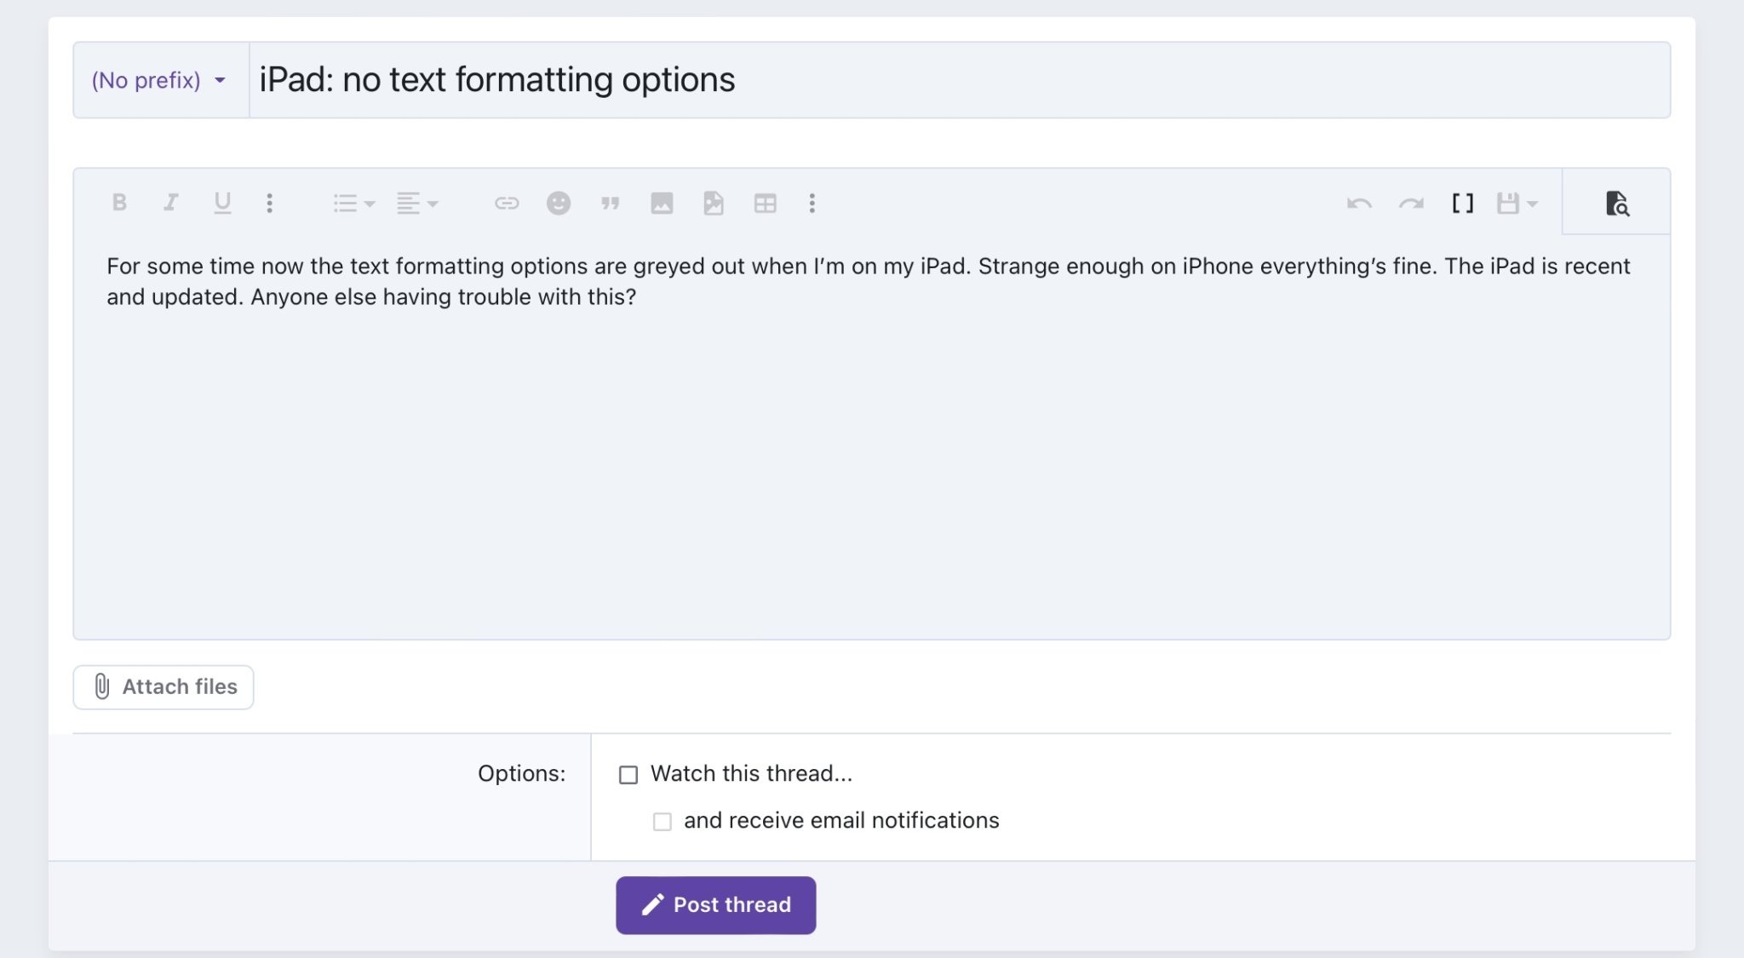
Task: Open the text alignment dropdown
Action: pyautogui.click(x=417, y=203)
